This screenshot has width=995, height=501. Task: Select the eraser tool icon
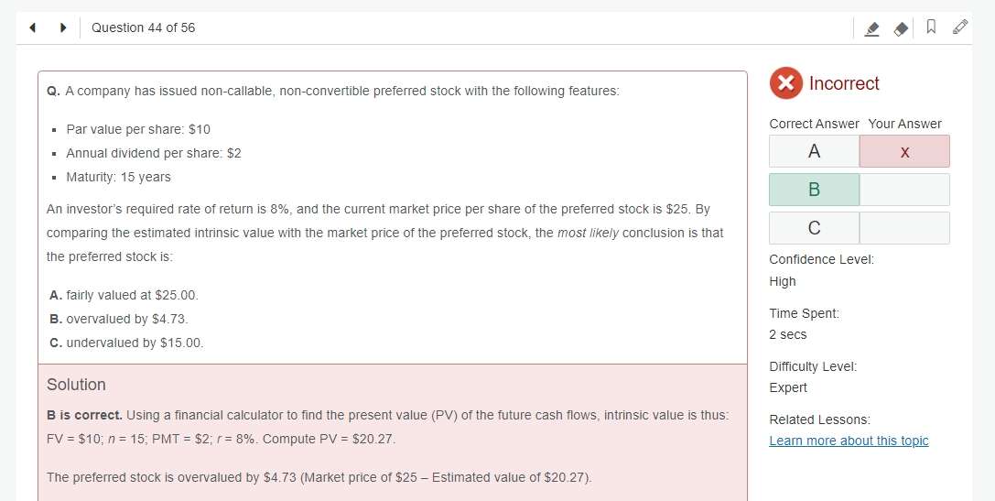pos(901,28)
